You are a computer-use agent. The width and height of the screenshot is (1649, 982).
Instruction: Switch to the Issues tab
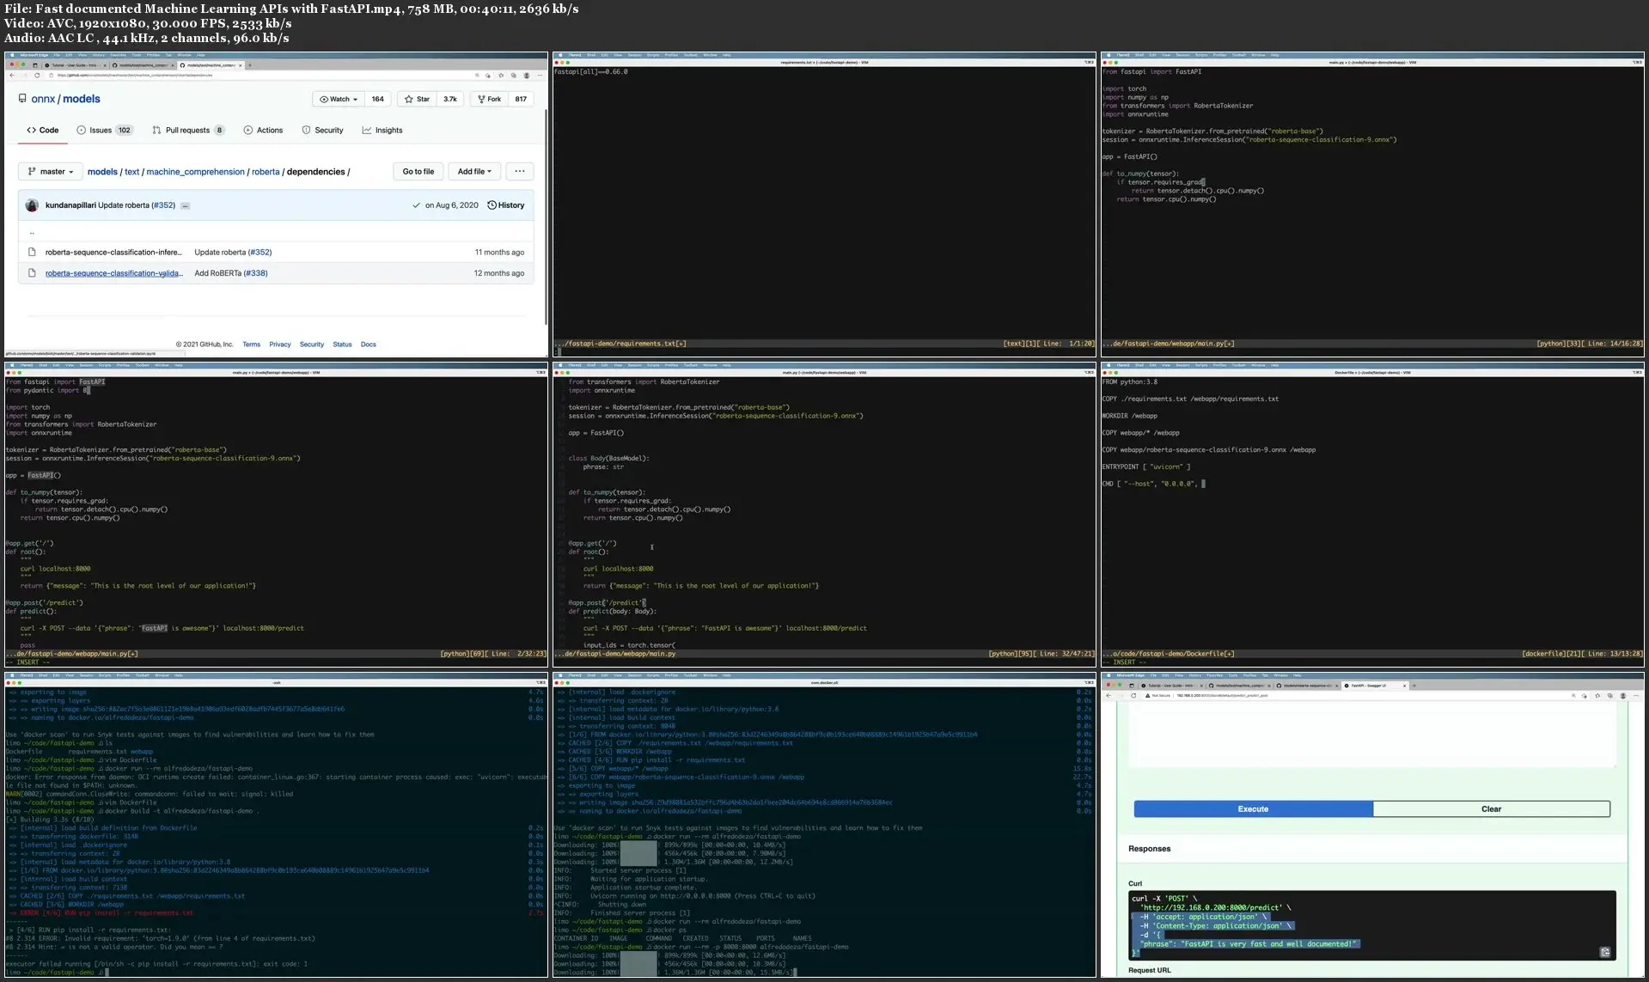(104, 131)
